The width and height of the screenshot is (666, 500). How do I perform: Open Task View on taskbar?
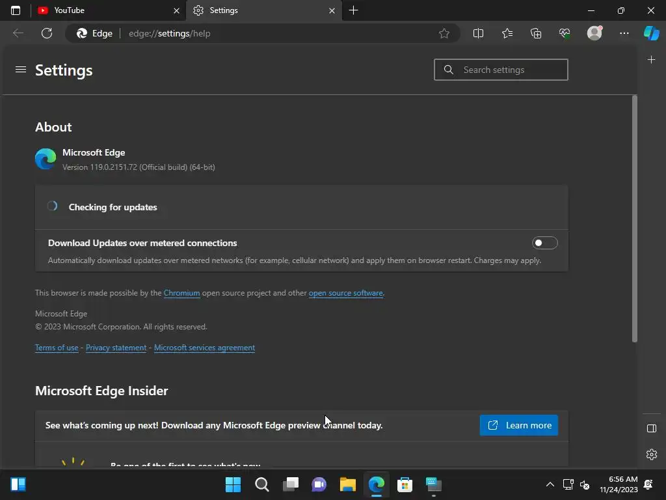point(291,484)
